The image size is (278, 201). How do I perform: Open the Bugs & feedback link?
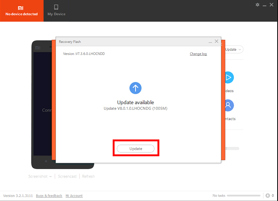(49, 196)
